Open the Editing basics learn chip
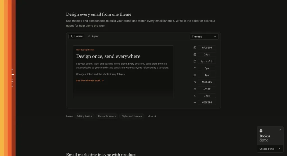 click(x=84, y=116)
